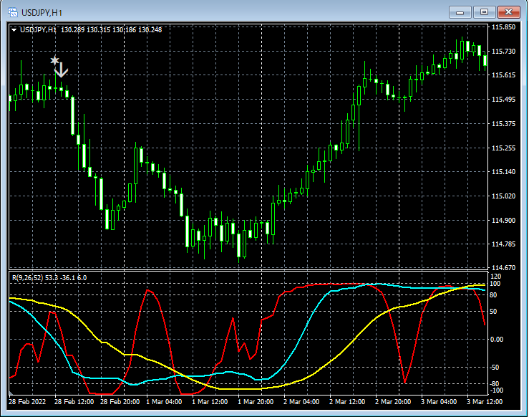Click the 115.255 price scale label

point(504,148)
